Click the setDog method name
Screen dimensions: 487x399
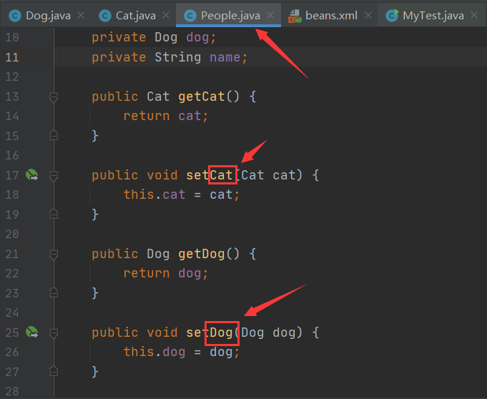[x=210, y=333]
